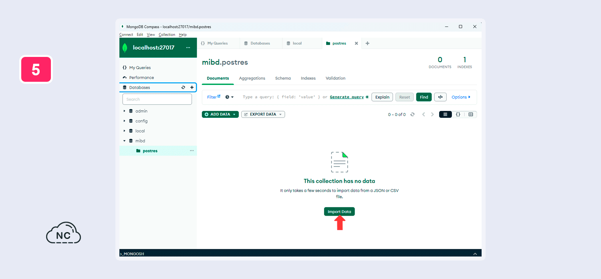Click the >_MONGOSH label
The height and width of the screenshot is (279, 601).
click(x=132, y=254)
